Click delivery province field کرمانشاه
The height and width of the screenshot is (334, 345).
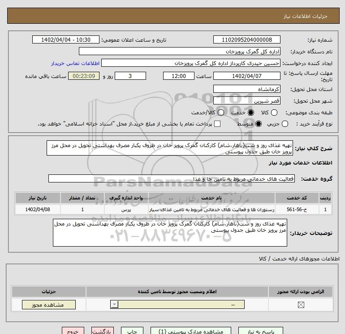click(246, 89)
